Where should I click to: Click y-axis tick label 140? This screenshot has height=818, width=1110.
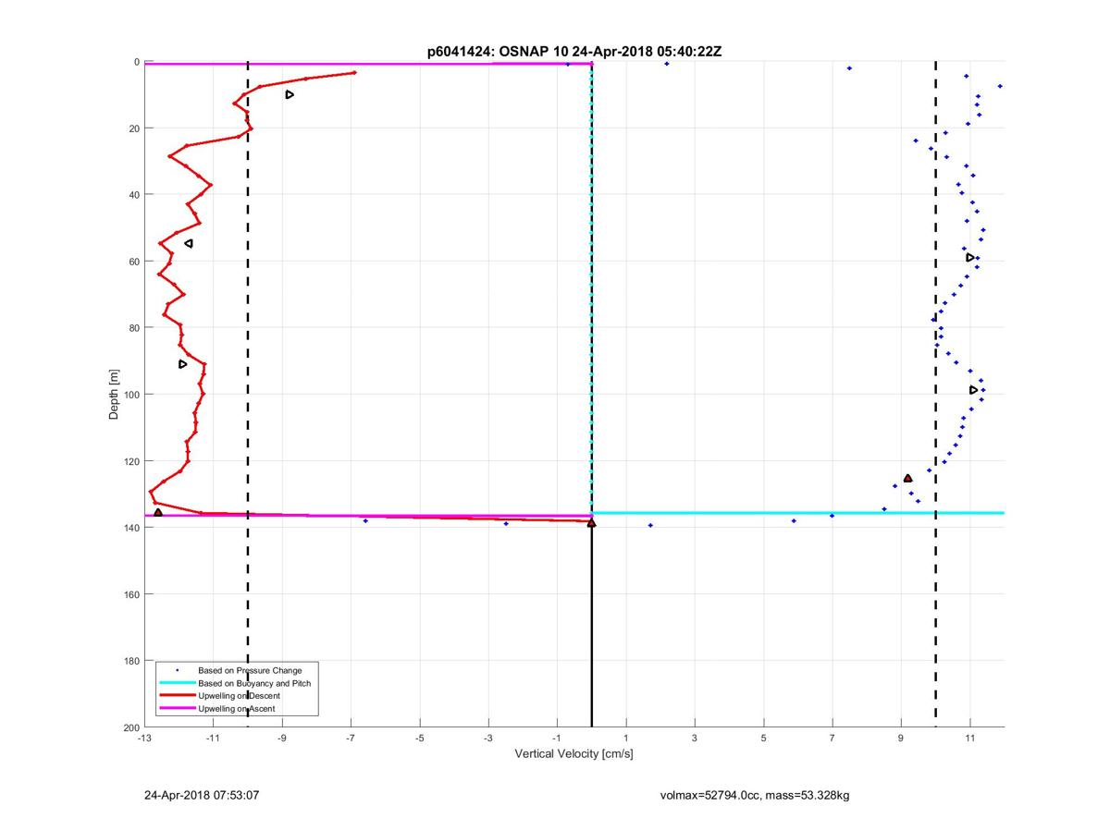point(131,528)
